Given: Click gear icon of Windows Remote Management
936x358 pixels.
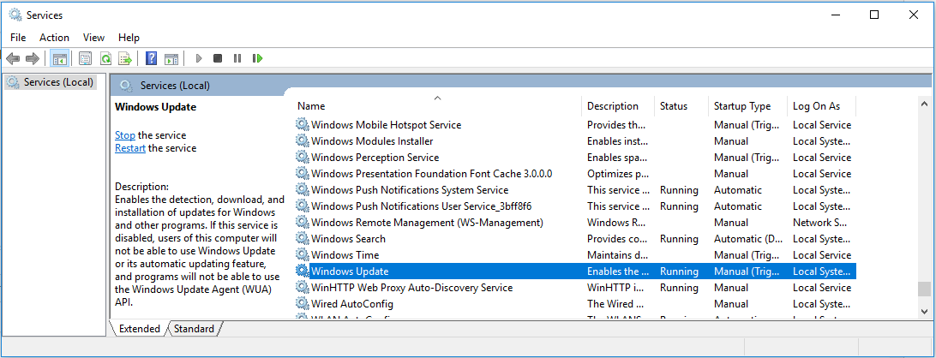Looking at the screenshot, I should coord(303,223).
